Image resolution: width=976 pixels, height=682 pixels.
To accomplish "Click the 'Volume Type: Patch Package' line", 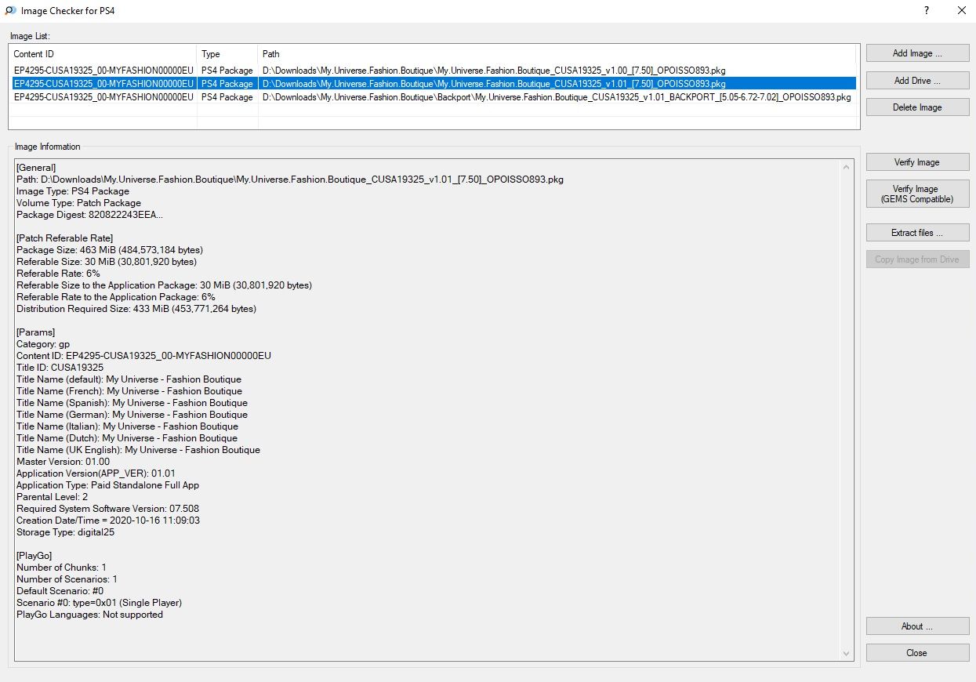I will pyautogui.click(x=78, y=203).
